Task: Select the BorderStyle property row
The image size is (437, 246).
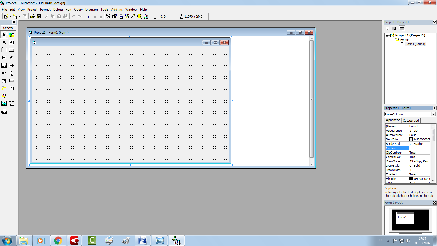Action: coord(408,144)
